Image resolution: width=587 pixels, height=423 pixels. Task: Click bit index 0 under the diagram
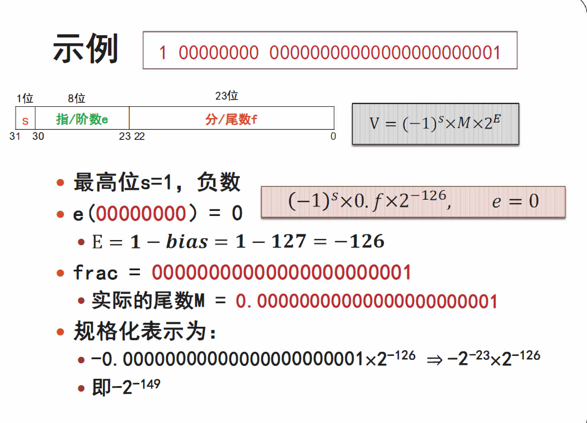333,136
